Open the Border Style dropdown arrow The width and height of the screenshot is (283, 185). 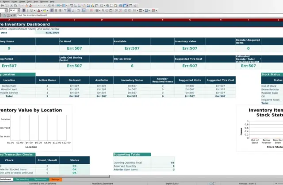point(143,11)
